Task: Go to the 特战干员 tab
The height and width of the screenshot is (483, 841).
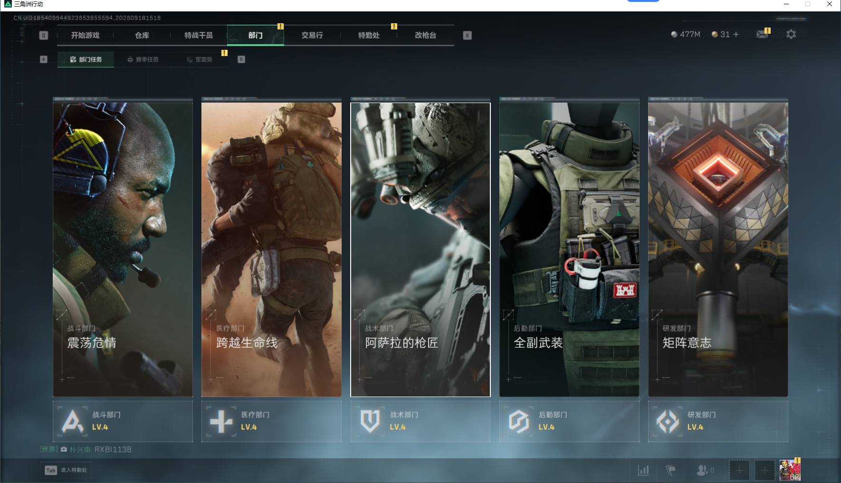Action: (199, 35)
